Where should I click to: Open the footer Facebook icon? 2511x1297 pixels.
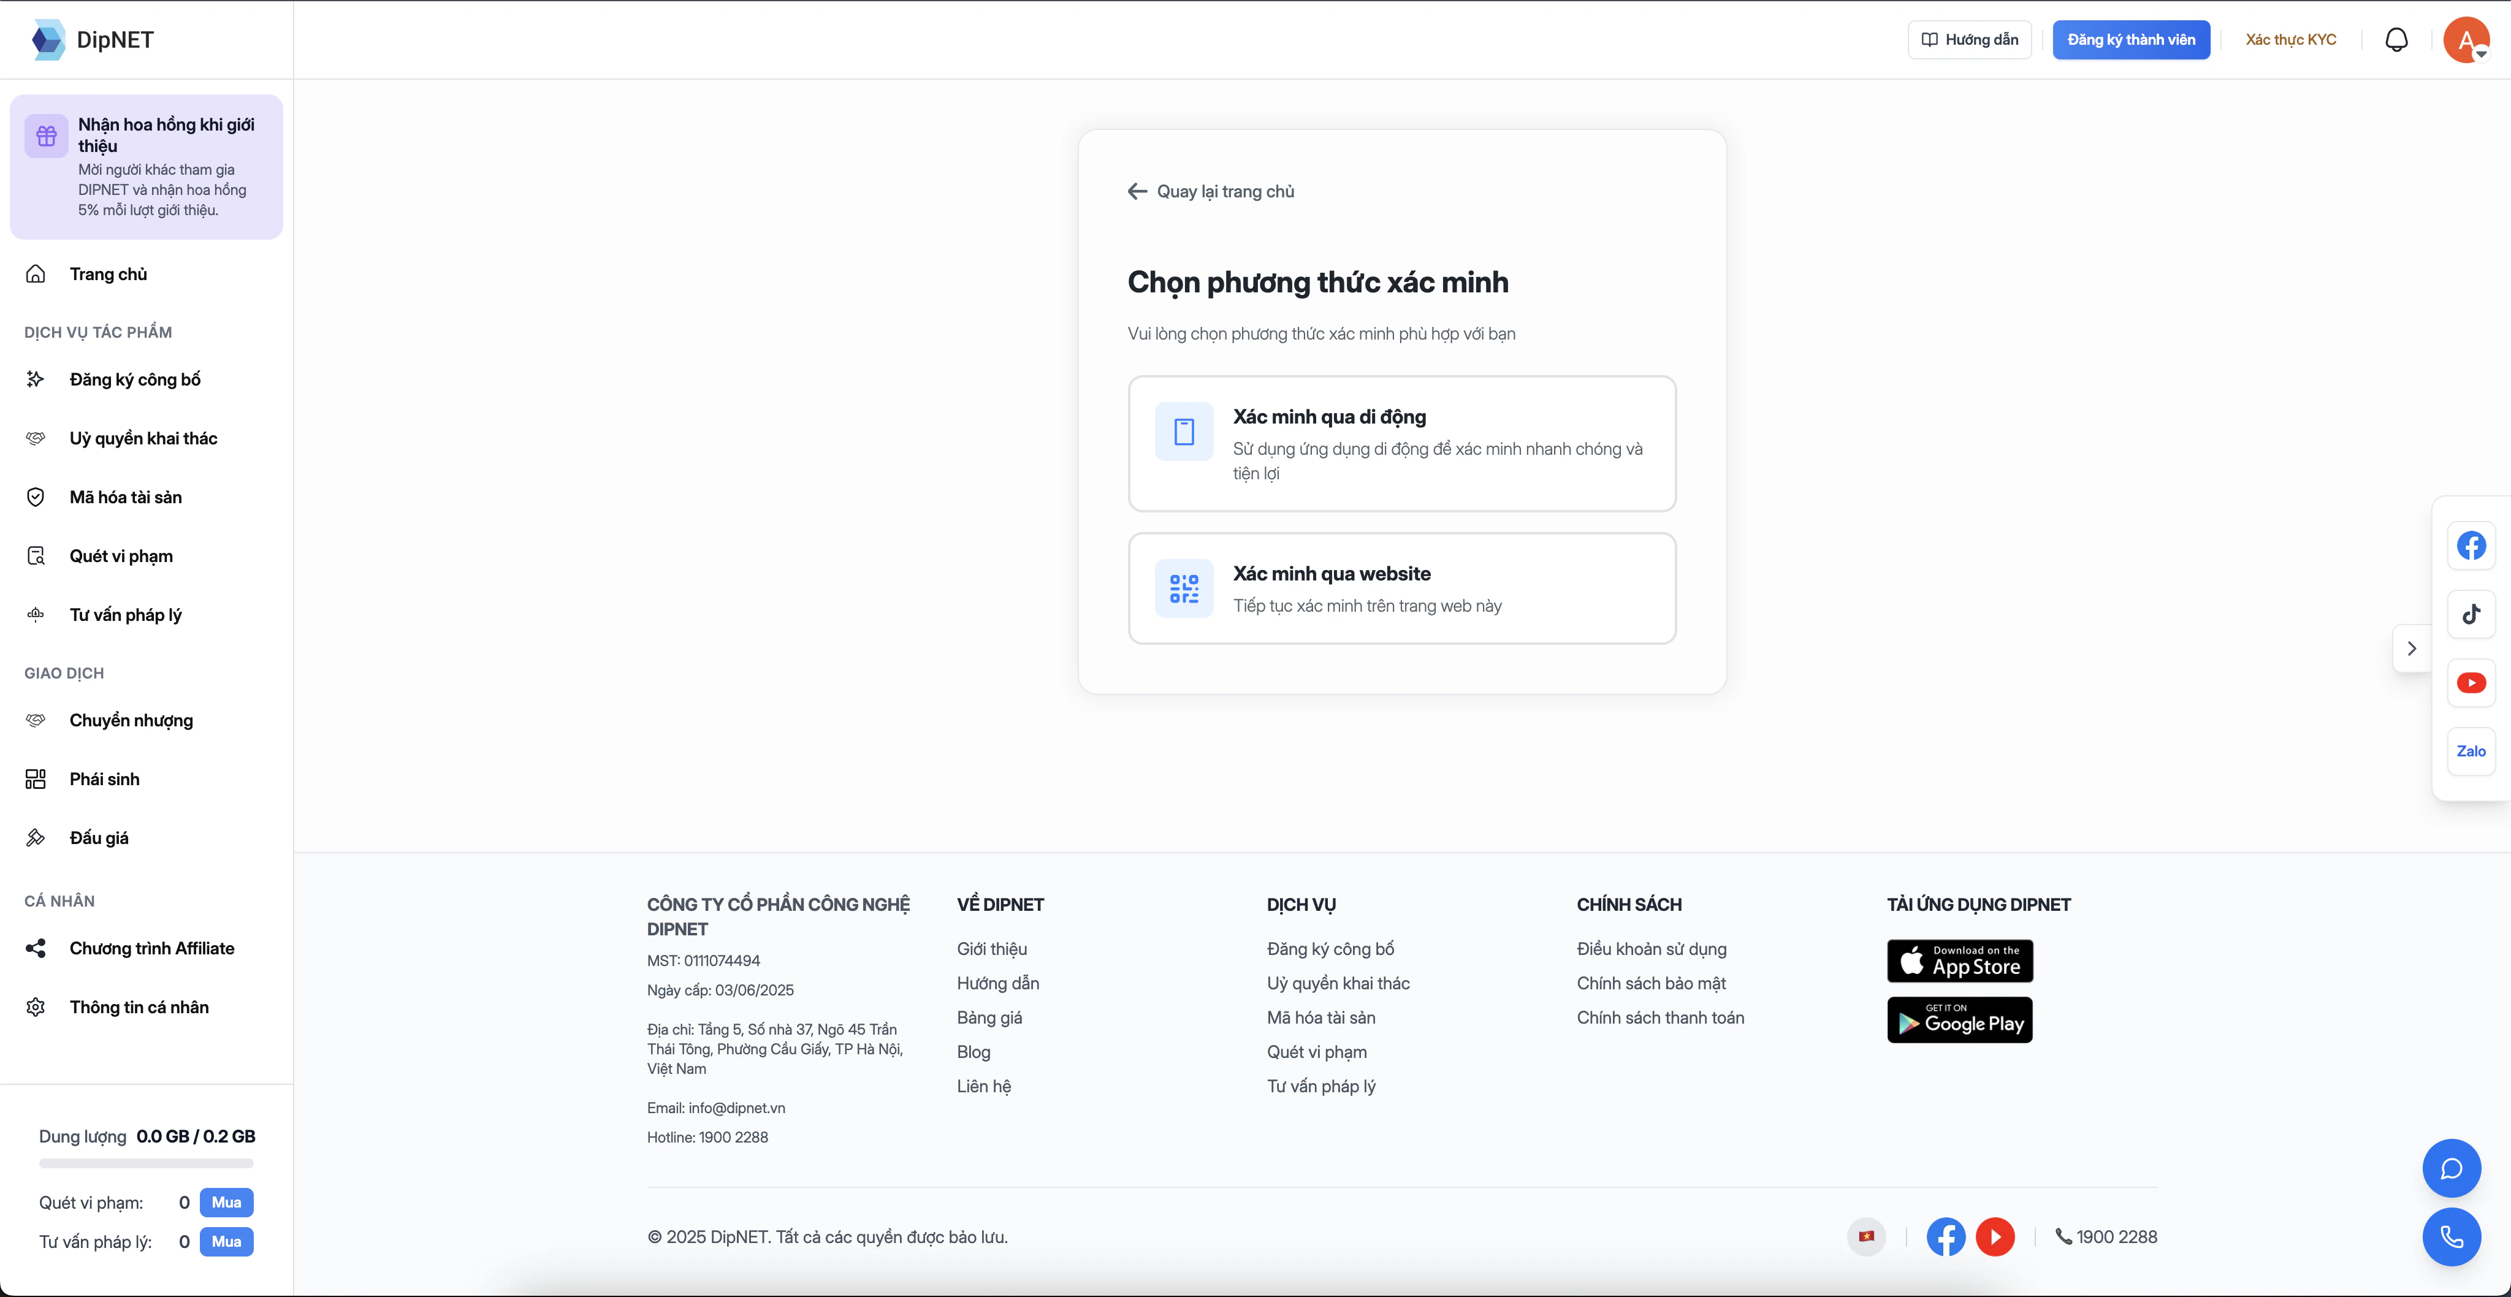1946,1236
